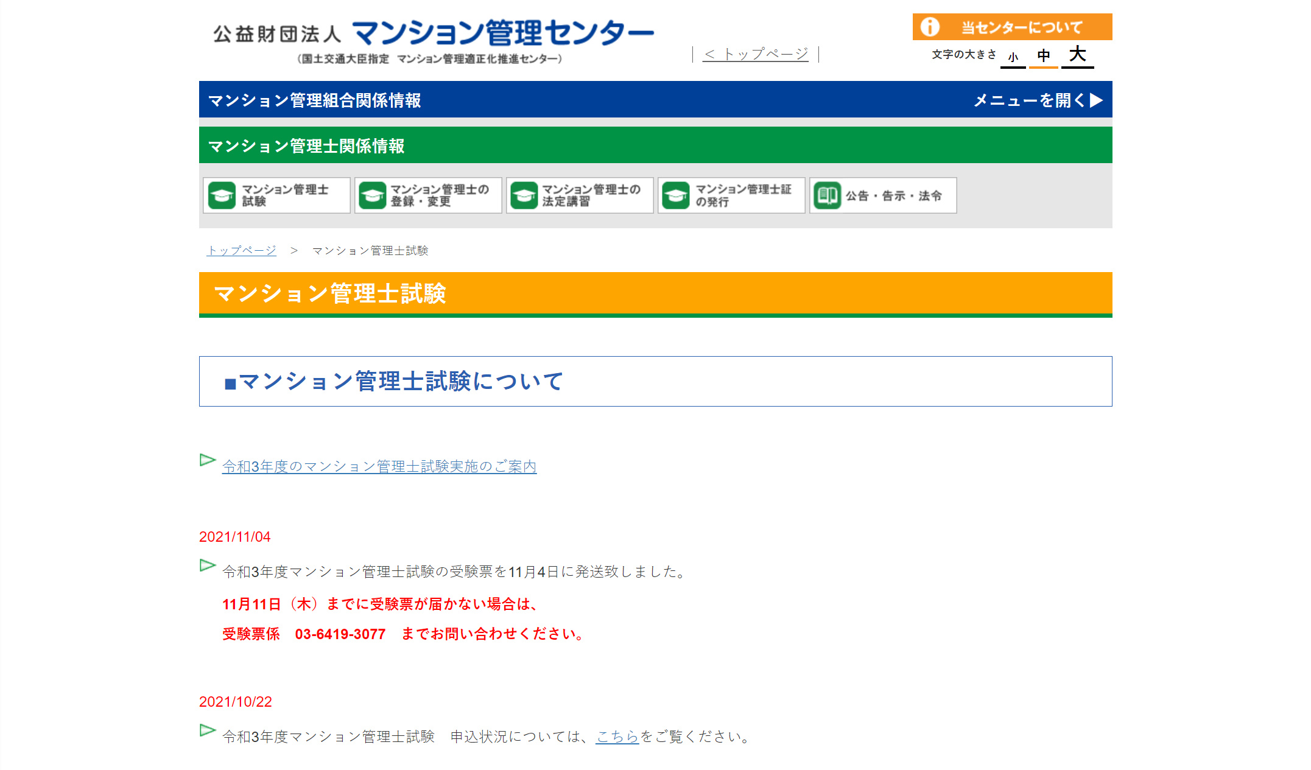
Task: Collapse マンション管理士関係情報 green bar
Action: tap(306, 146)
